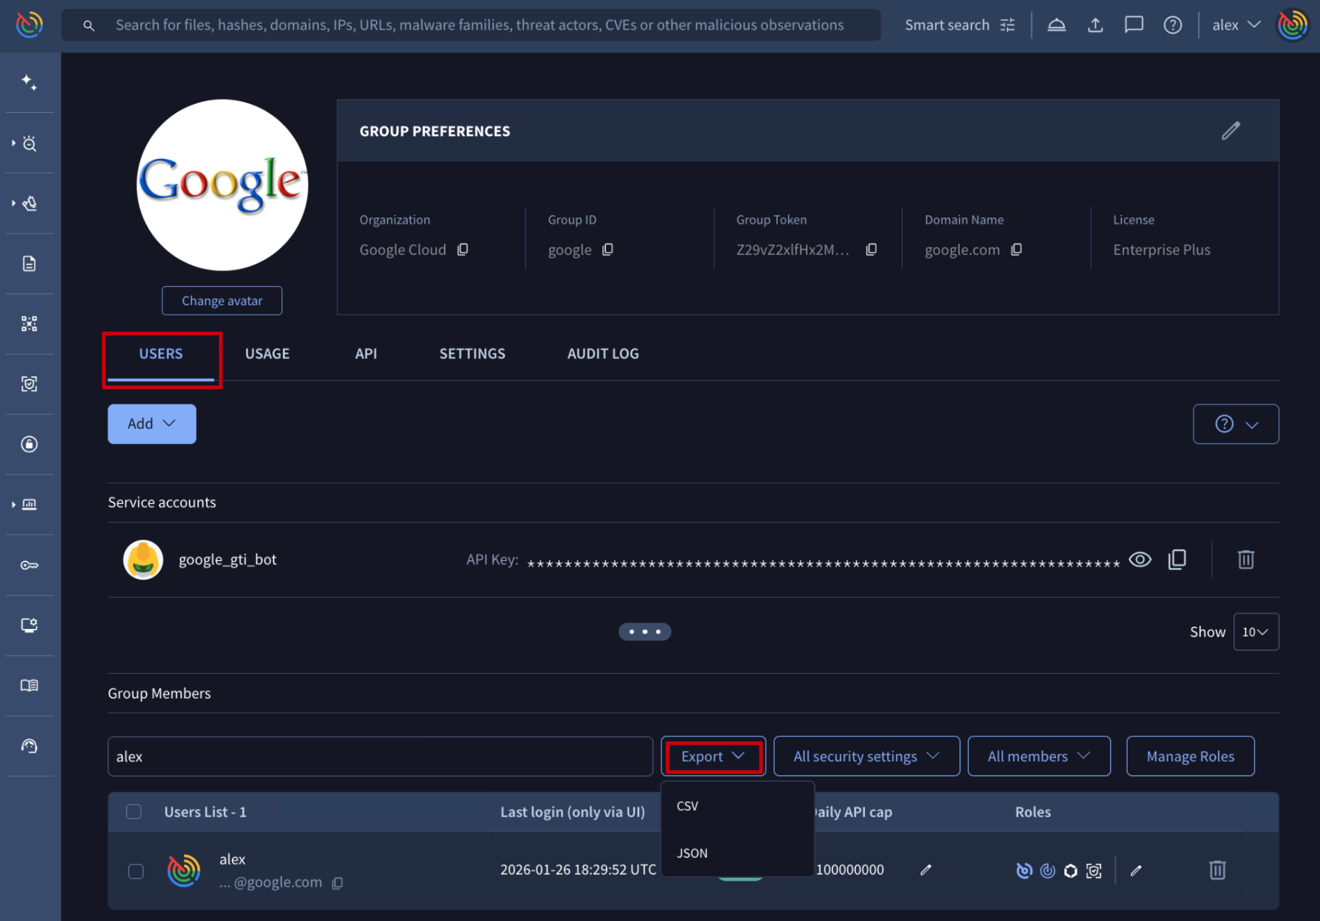Screen dimensions: 1320x921
Task: Copy the Organization value Google Cloud
Action: [x=463, y=249]
